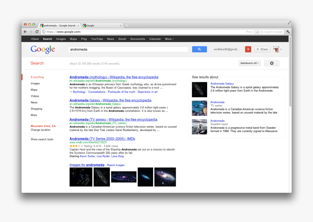Open Chrome wrench settings menu
The width and height of the screenshot is (313, 222).
(288, 32)
